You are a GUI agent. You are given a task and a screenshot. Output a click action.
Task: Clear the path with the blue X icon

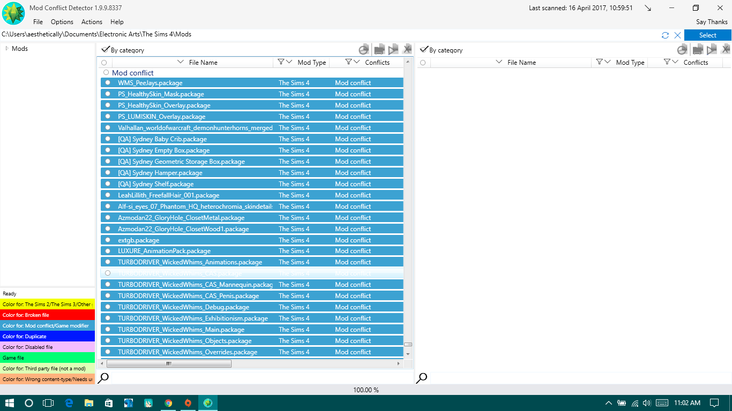pos(677,35)
